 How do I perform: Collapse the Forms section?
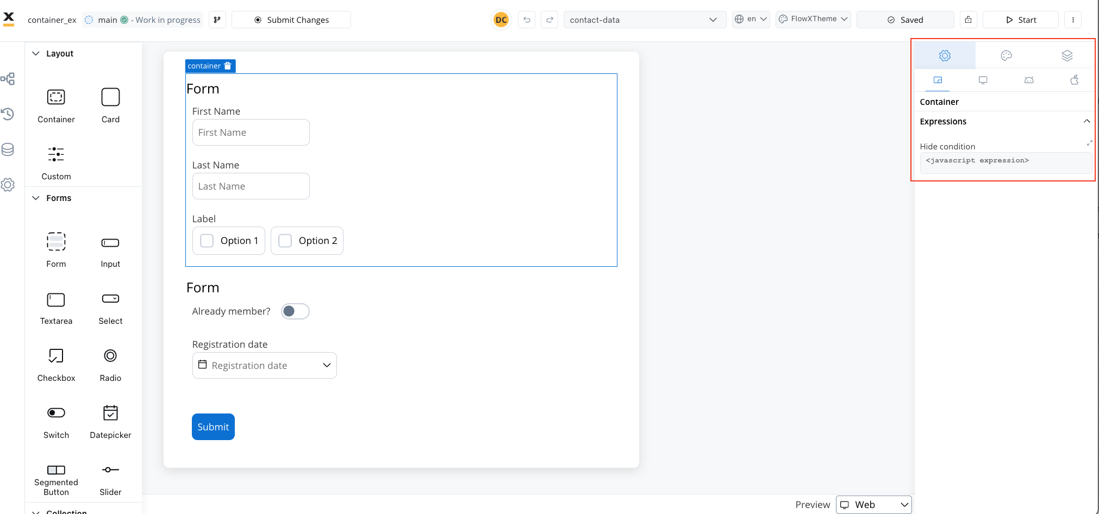[36, 198]
